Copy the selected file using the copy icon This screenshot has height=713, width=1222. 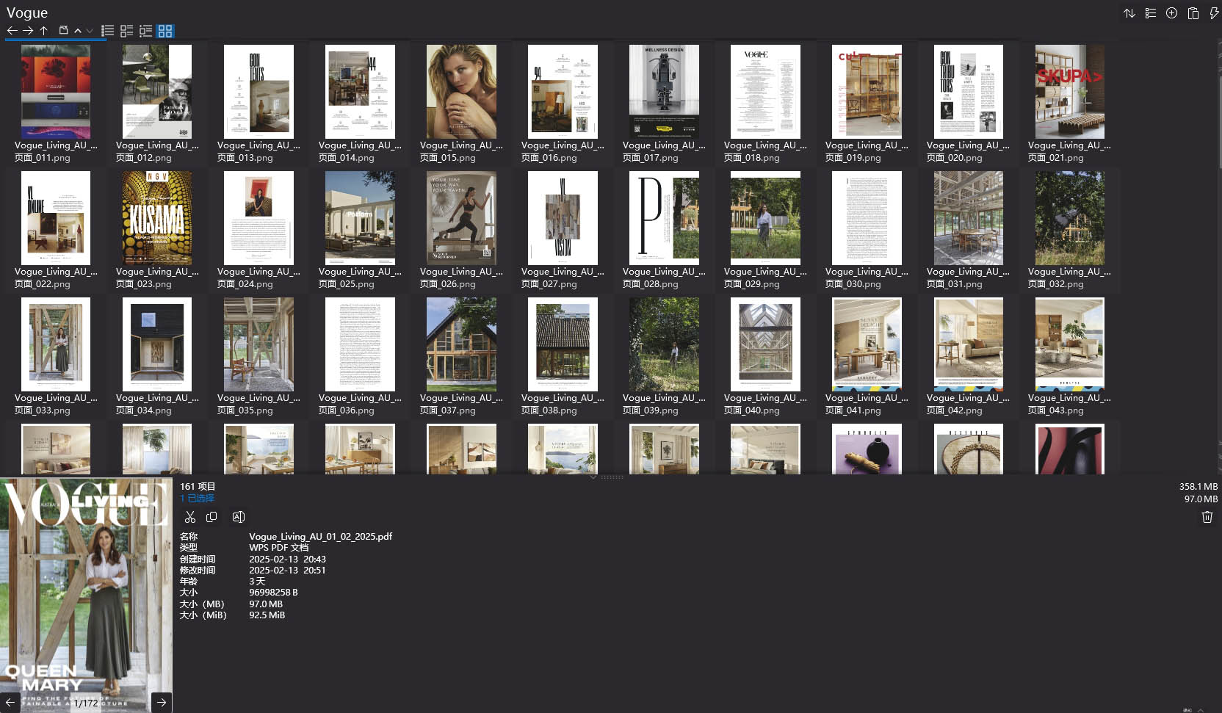point(211,517)
